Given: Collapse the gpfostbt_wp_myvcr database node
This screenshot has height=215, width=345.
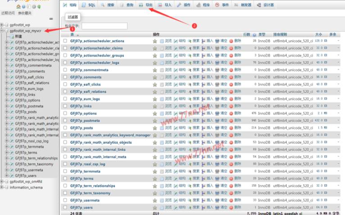Looking at the screenshot, I should click(3, 31).
